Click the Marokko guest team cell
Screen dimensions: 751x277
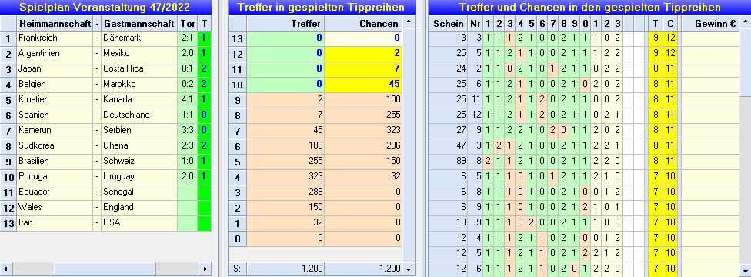point(139,84)
